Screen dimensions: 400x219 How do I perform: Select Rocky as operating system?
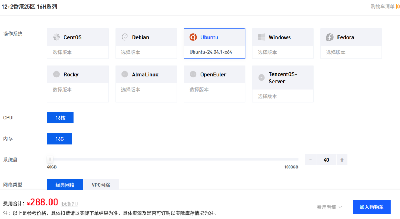[78, 74]
